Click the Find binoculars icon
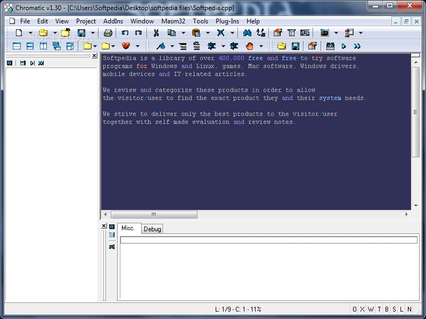Image resolution: width=426 pixels, height=319 pixels. coord(247,33)
